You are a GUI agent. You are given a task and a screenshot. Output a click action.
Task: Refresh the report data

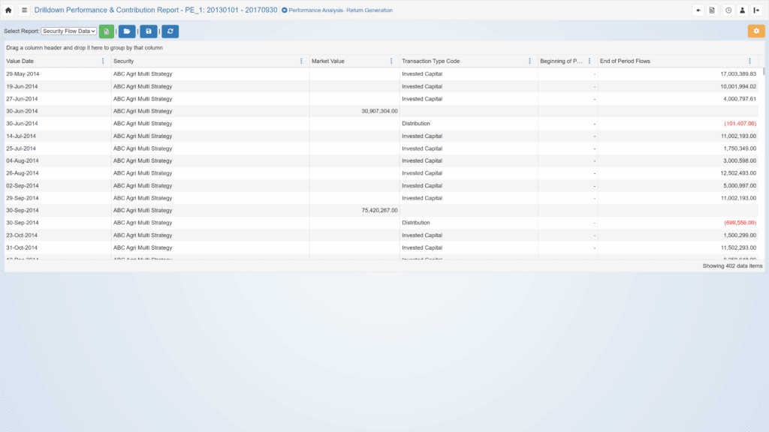pos(170,31)
